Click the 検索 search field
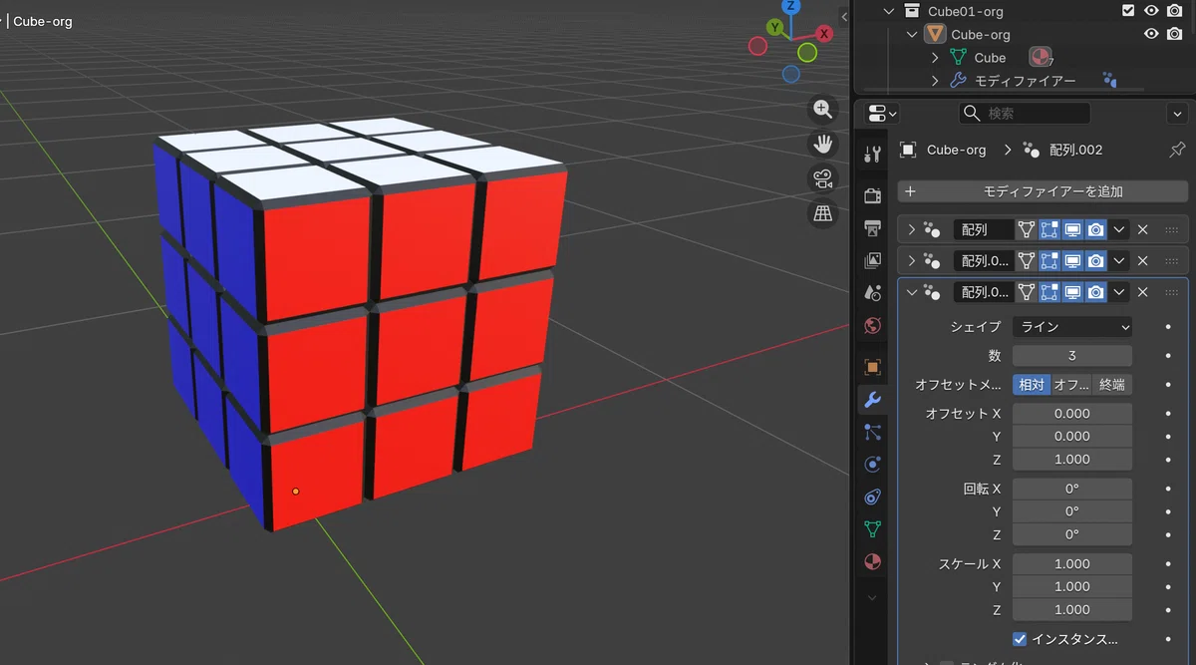1196x665 pixels. (x=1025, y=114)
